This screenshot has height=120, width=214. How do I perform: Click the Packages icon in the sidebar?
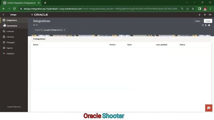pyautogui.click(x=4, y=42)
